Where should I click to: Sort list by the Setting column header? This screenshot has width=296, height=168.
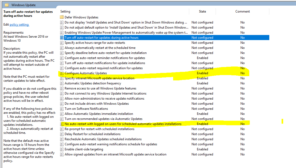[x=65, y=11]
